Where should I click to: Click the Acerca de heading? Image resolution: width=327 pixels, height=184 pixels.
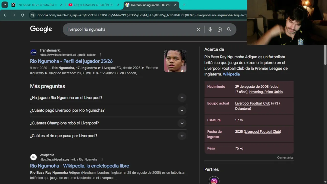point(214,49)
